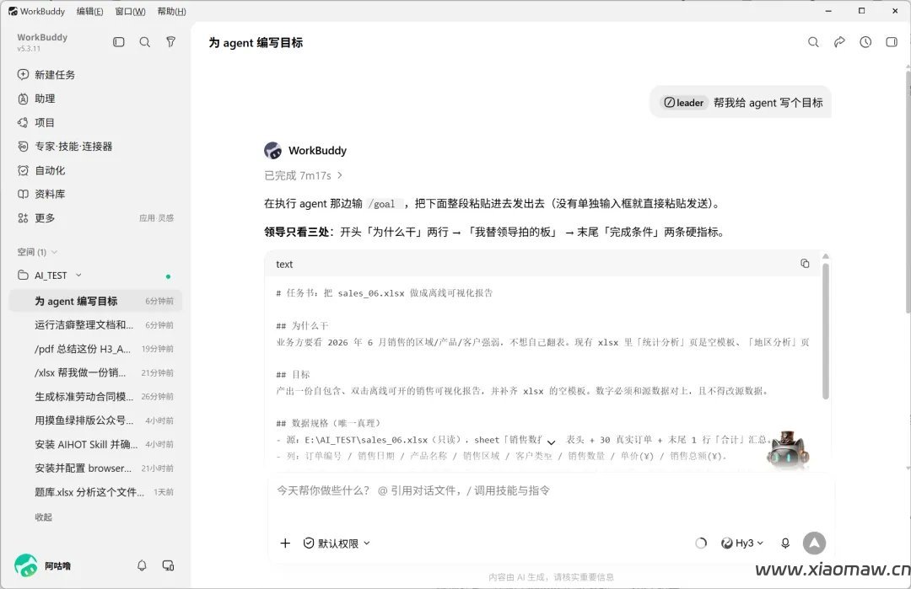This screenshot has height=589, width=911.
Task: Open the 窗口(W) menu
Action: pyautogui.click(x=130, y=11)
